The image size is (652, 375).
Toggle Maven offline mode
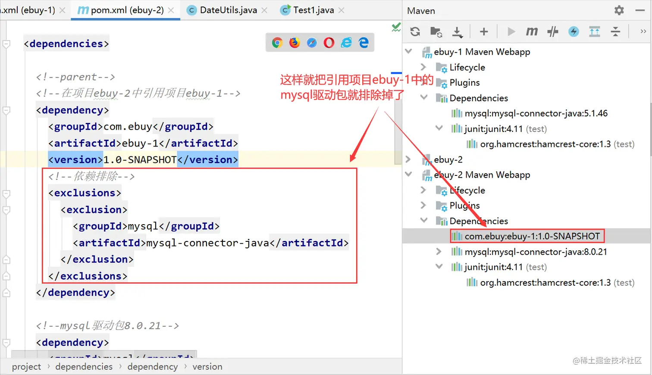click(553, 31)
